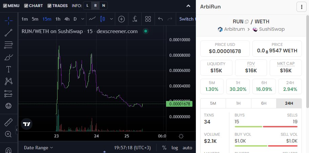Switch stats to the 1H tab
The width and height of the screenshot is (309, 153).
[238, 103]
